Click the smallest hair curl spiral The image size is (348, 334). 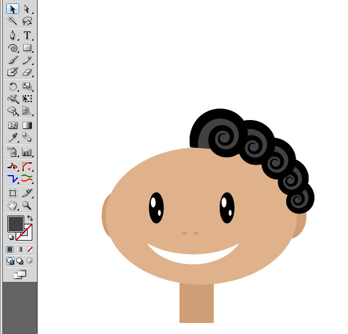point(300,199)
